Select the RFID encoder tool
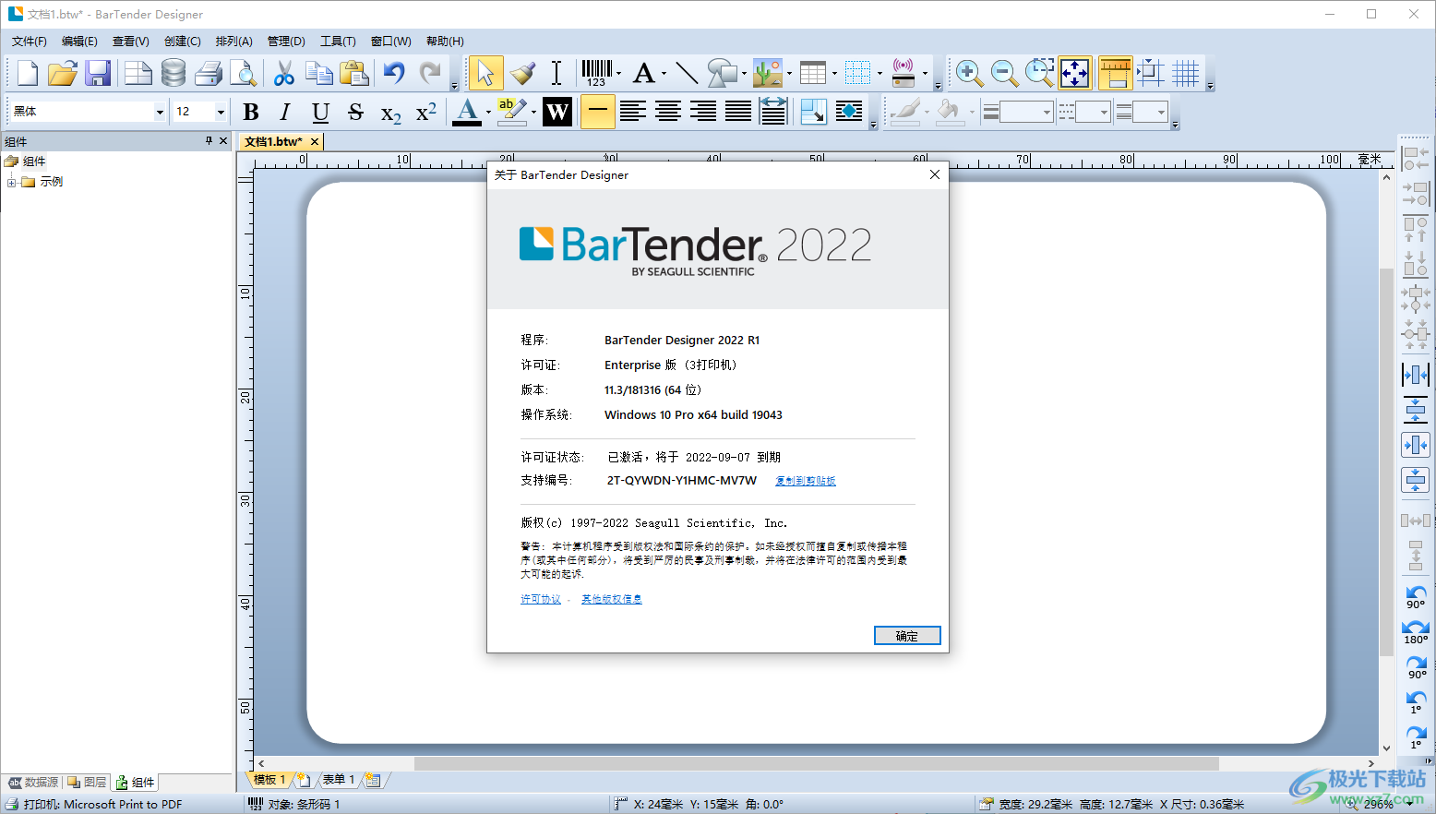The image size is (1436, 814). [x=903, y=73]
